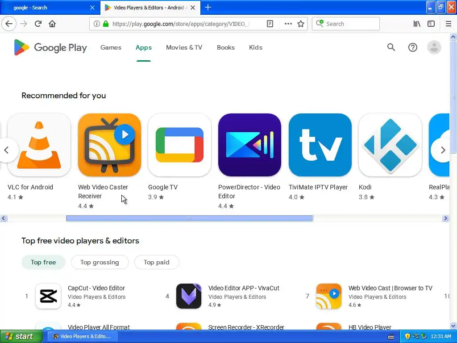The height and width of the screenshot is (343, 457).
Task: Open the TiviMate IPTV Player icon
Action: coord(320,145)
